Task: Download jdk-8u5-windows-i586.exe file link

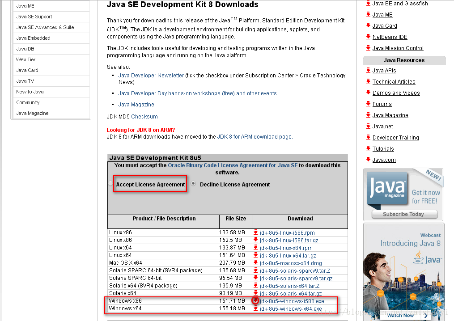Action: pos(292,301)
